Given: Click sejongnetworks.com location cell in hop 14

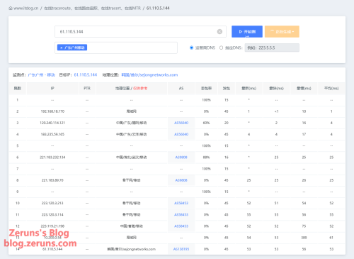Looking at the screenshot, I should (132, 249).
